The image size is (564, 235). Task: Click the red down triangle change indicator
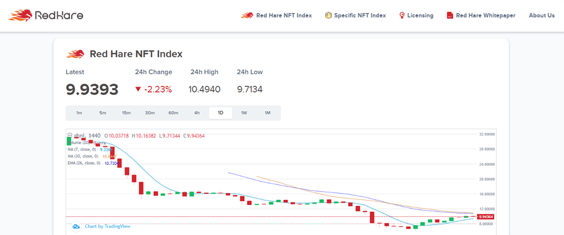click(138, 90)
